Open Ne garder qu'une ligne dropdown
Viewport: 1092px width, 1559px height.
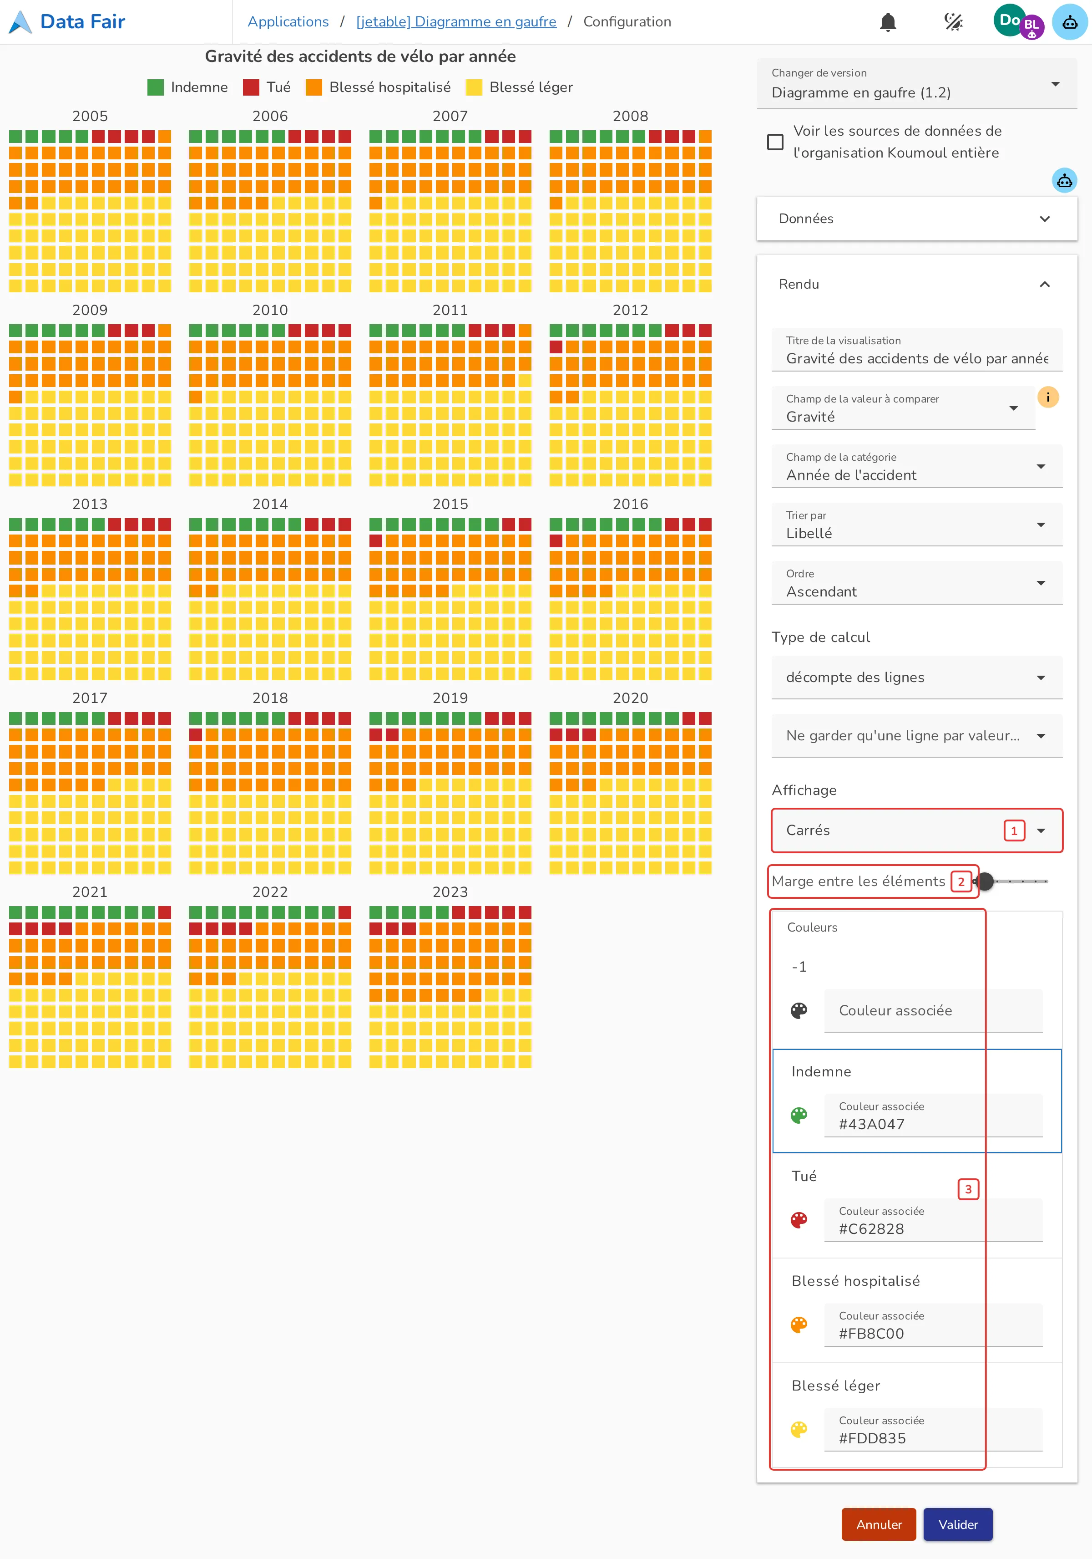[x=917, y=736]
